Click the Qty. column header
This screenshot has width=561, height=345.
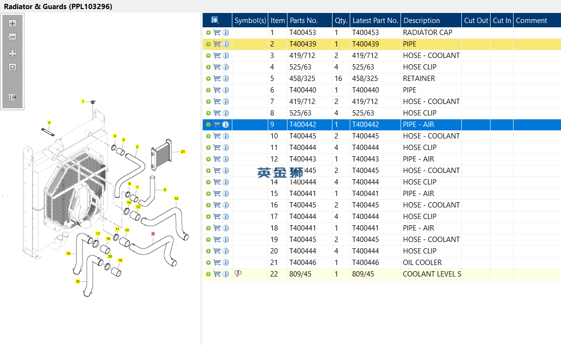point(341,21)
